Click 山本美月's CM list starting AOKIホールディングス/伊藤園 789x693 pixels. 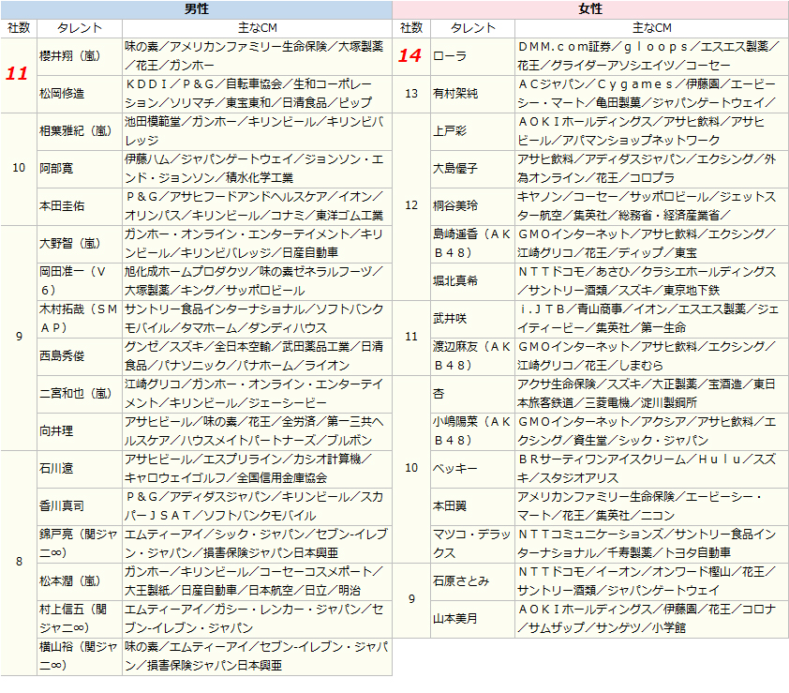click(651, 619)
